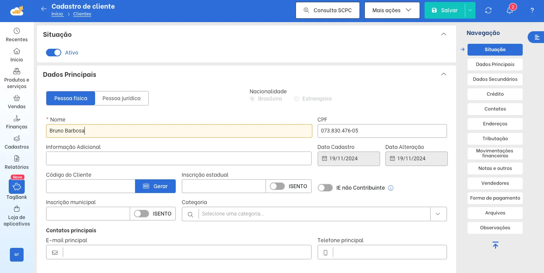Open Produtos e serviços sidebar item

point(17,78)
